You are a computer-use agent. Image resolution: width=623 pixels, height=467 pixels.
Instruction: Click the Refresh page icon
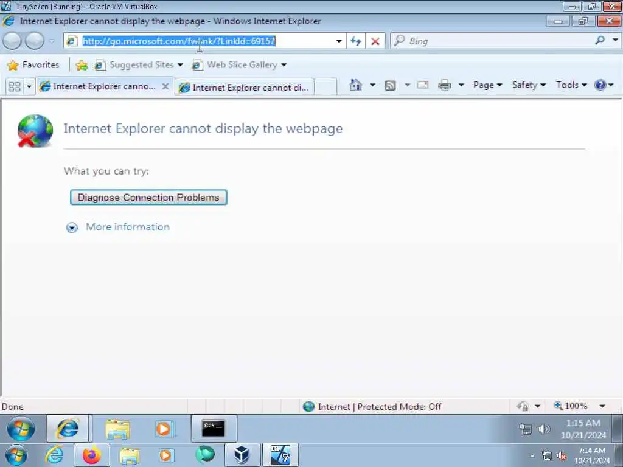pyautogui.click(x=356, y=41)
